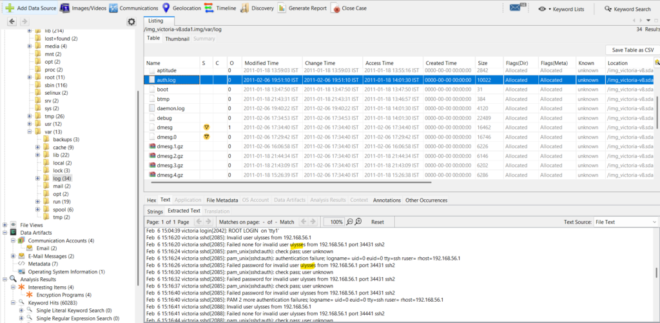
Task: Expand the root (11) folder
Action: pyautogui.click(x=30, y=77)
